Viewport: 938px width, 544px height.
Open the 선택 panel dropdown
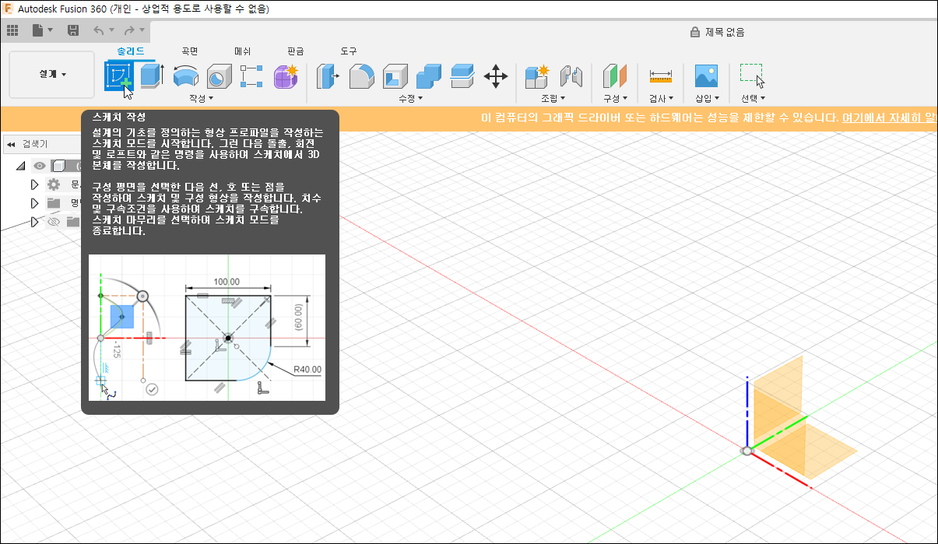click(x=753, y=99)
